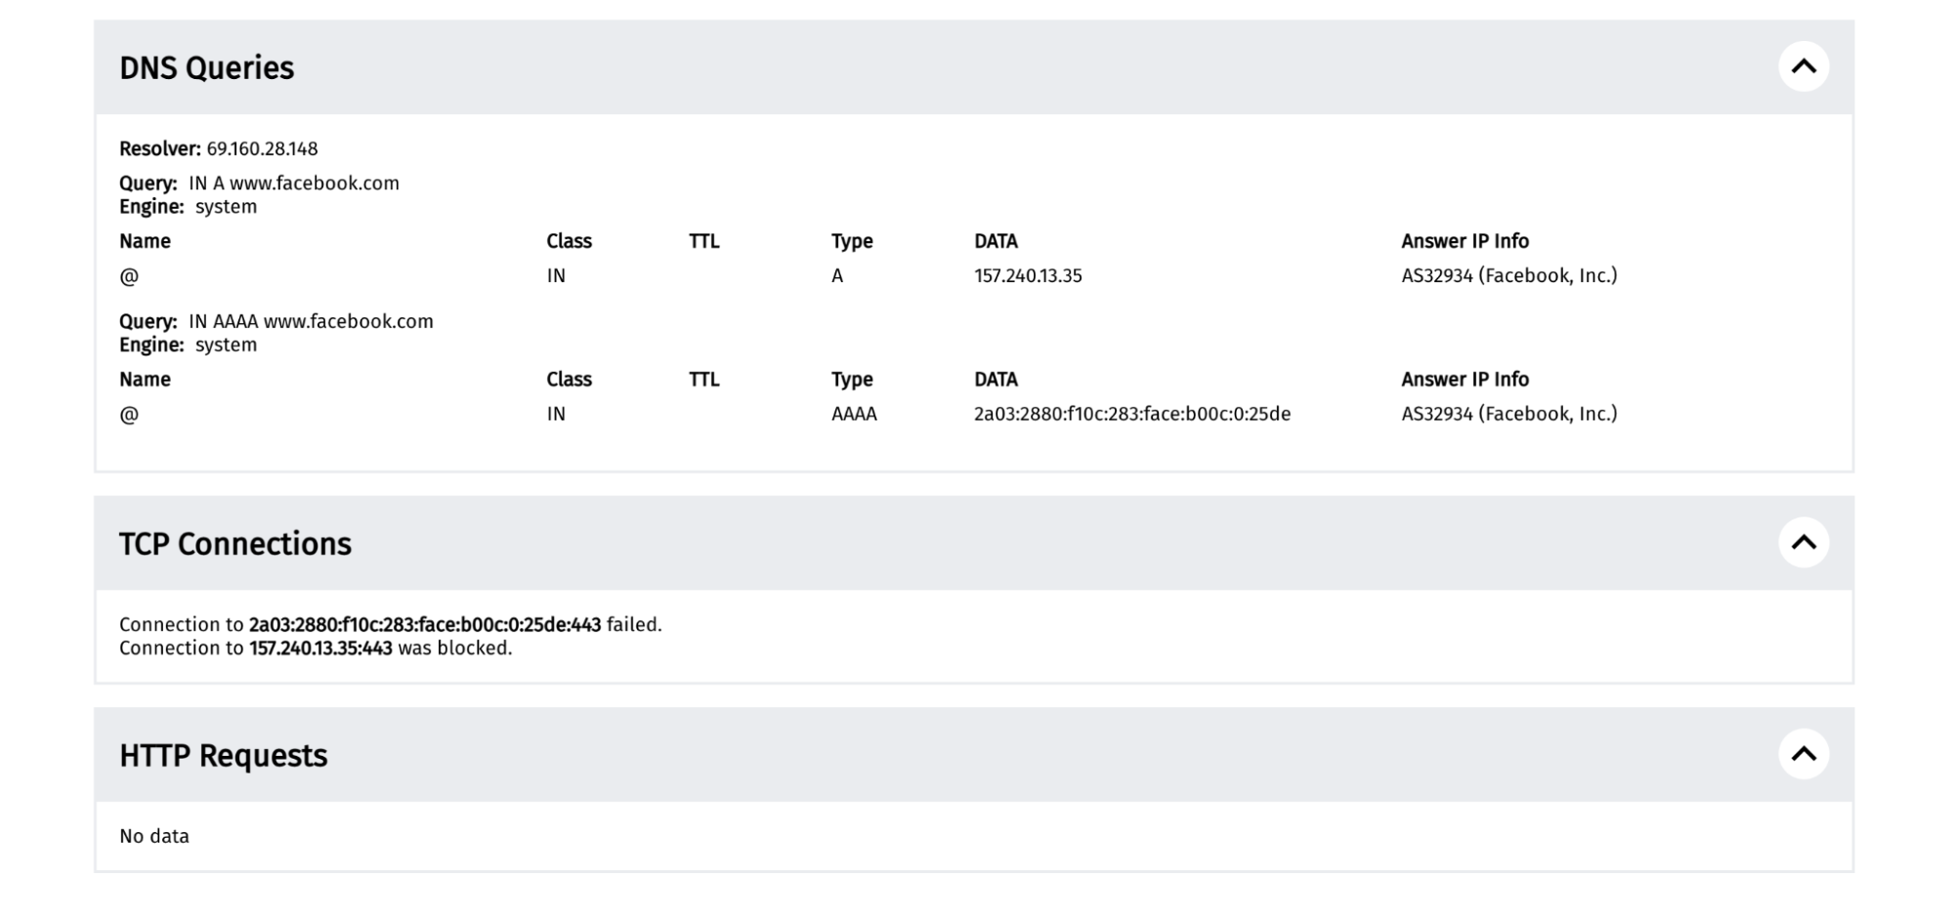Click the DATA column header of the A query table
Viewport: 1953px width, 915px height.
pos(996,241)
